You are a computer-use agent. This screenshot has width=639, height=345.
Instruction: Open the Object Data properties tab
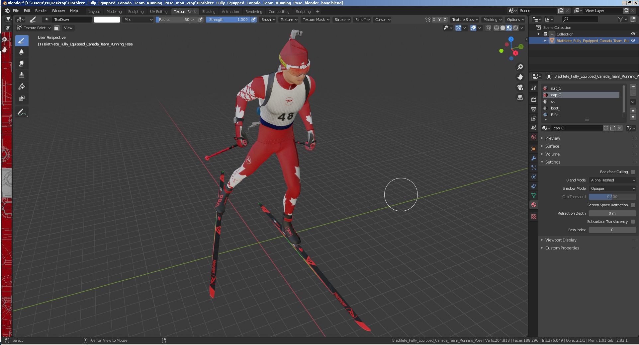point(534,195)
